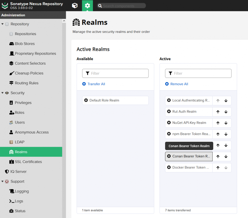Add Default Role Realm using plus icon
Viewport: 248px width, 218px height.
[x=86, y=100]
